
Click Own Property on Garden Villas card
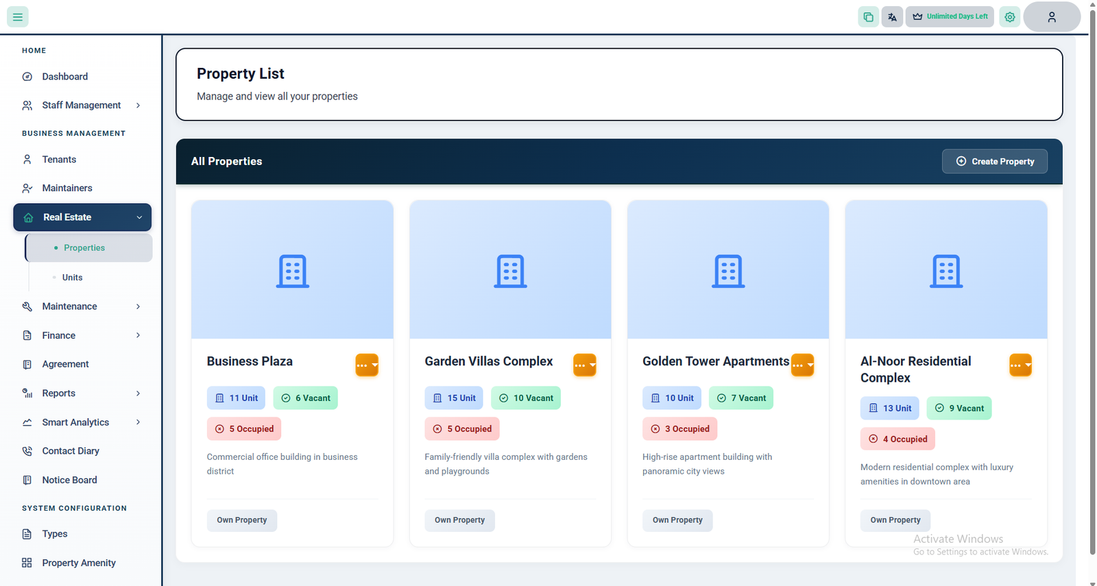point(460,520)
